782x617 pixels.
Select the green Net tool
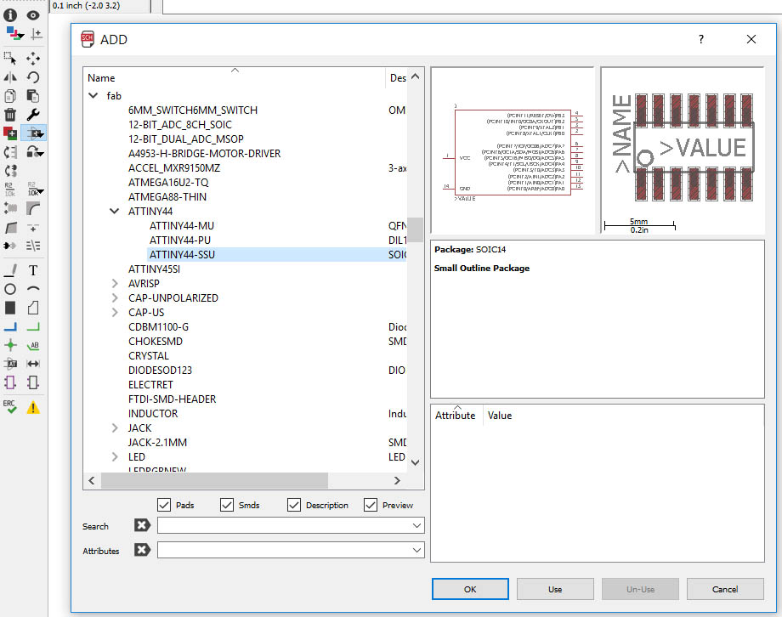(x=33, y=327)
